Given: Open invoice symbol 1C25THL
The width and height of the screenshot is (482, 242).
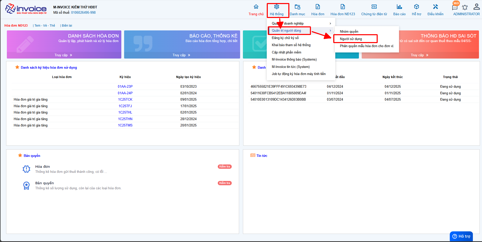Looking at the screenshot, I should click(125, 112).
